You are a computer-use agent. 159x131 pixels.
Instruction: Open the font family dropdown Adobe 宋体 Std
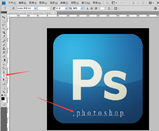pos(35,8)
